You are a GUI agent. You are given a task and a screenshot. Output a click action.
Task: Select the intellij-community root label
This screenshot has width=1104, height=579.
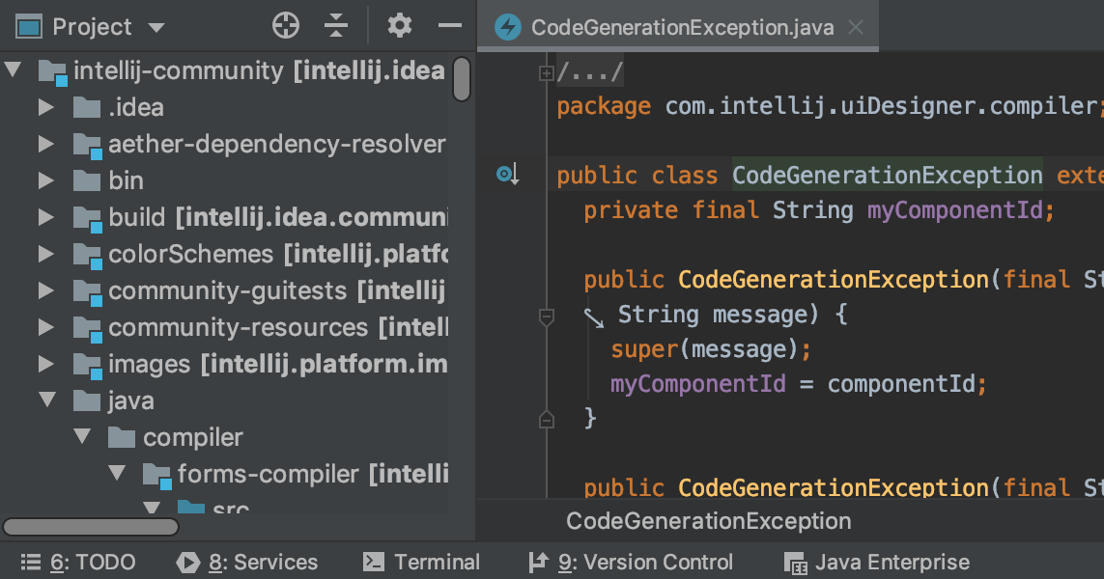(179, 70)
